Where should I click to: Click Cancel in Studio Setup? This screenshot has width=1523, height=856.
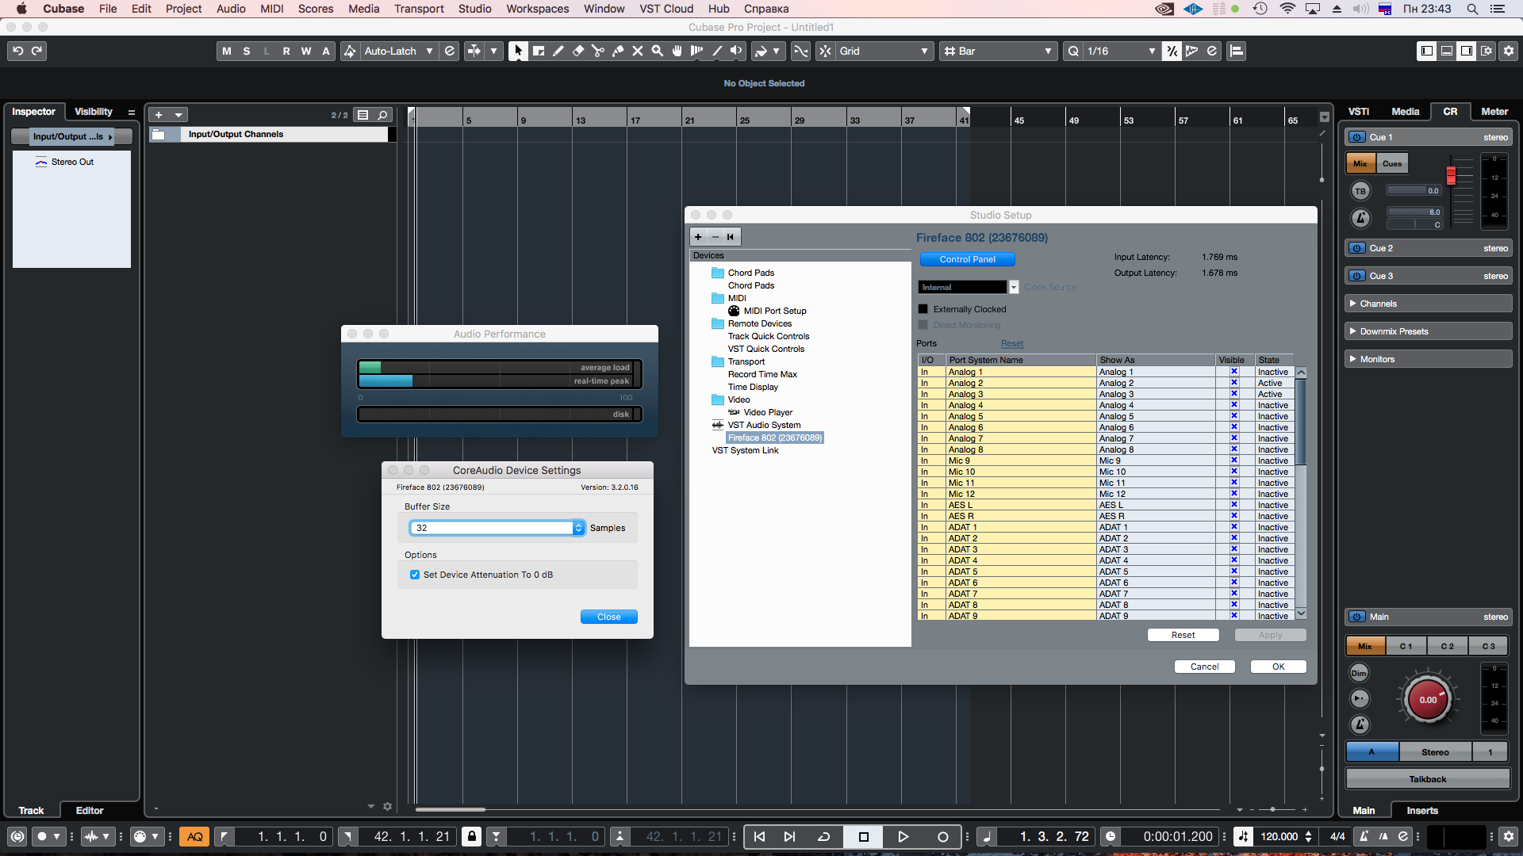coord(1204,667)
